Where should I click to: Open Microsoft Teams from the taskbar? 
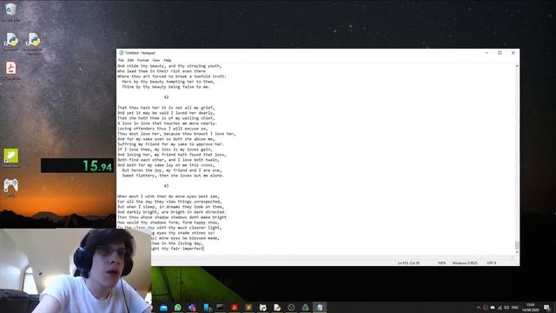click(x=192, y=307)
